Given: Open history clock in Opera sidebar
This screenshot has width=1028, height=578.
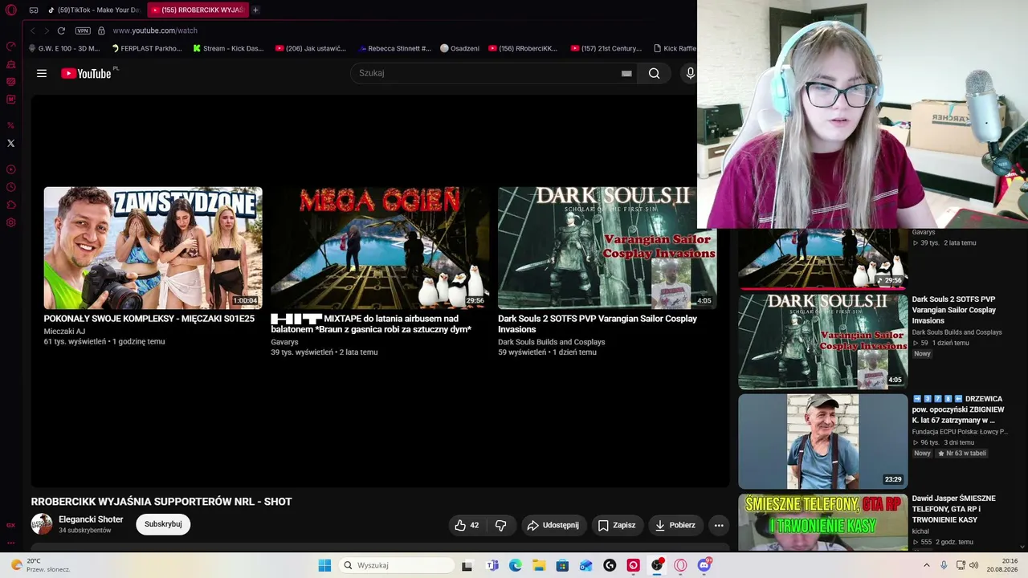Looking at the screenshot, I should point(11,187).
